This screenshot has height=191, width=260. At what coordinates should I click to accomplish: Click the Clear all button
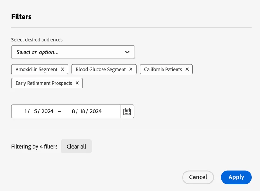(76, 147)
